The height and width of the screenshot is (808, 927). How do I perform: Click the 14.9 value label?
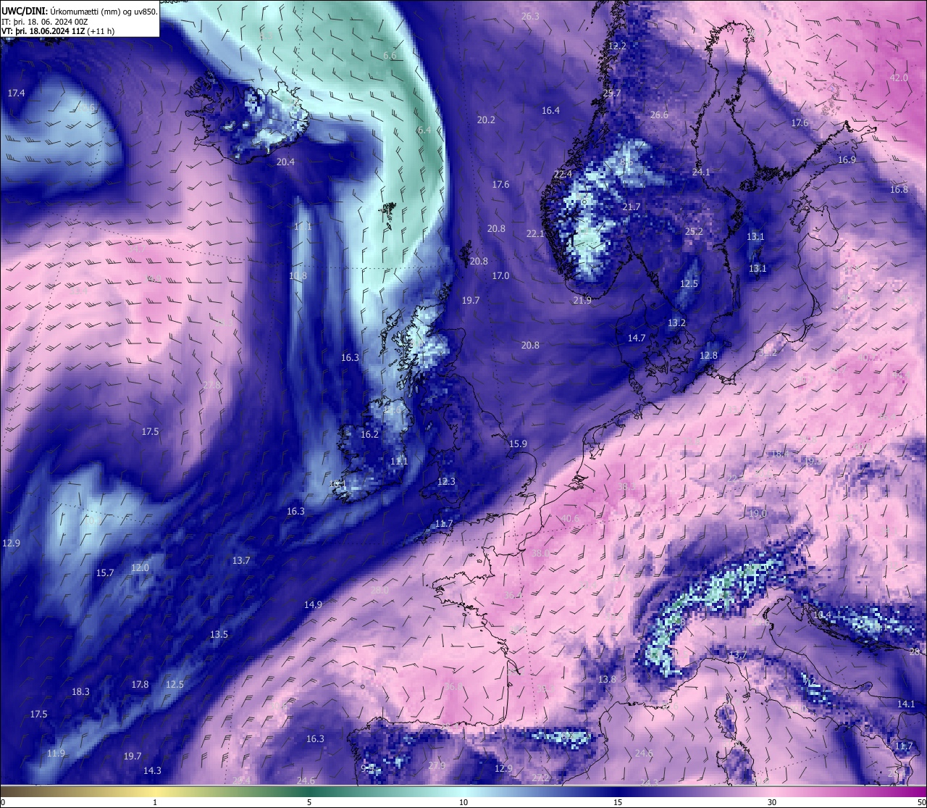point(313,605)
